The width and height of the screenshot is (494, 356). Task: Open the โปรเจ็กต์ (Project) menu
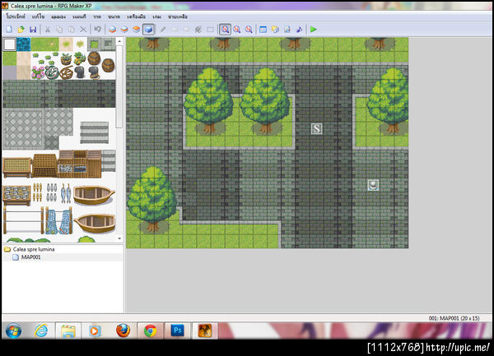[x=16, y=16]
